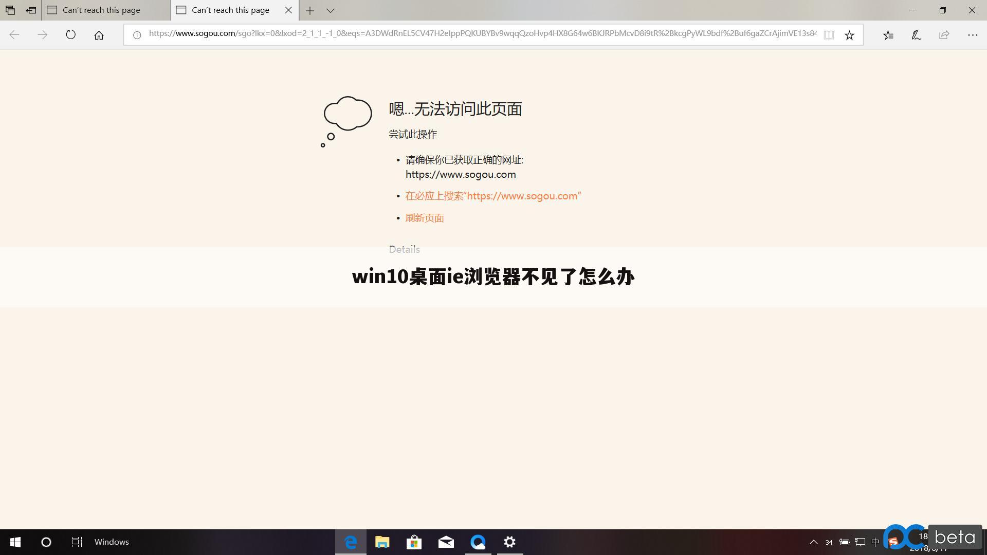Open the Windows Start menu
The image size is (987, 555).
pos(15,542)
